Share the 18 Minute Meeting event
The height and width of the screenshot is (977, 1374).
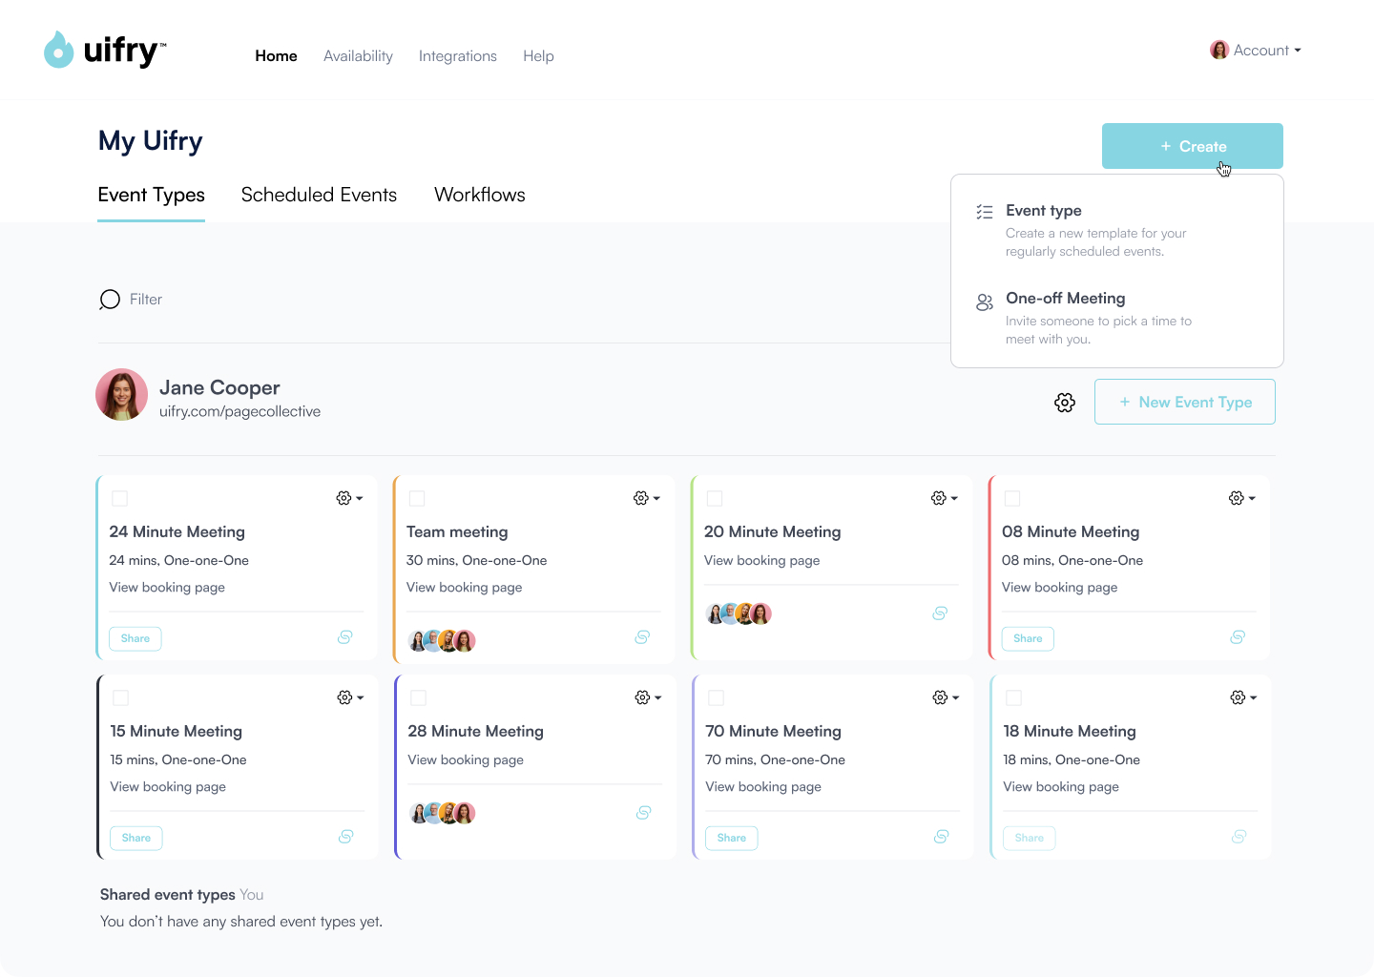pyautogui.click(x=1030, y=838)
